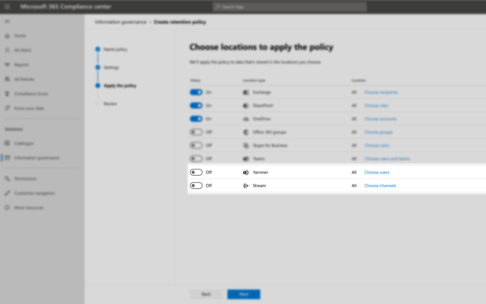The width and height of the screenshot is (486, 304).
Task: Click the Yammer label text
Action: [261, 172]
